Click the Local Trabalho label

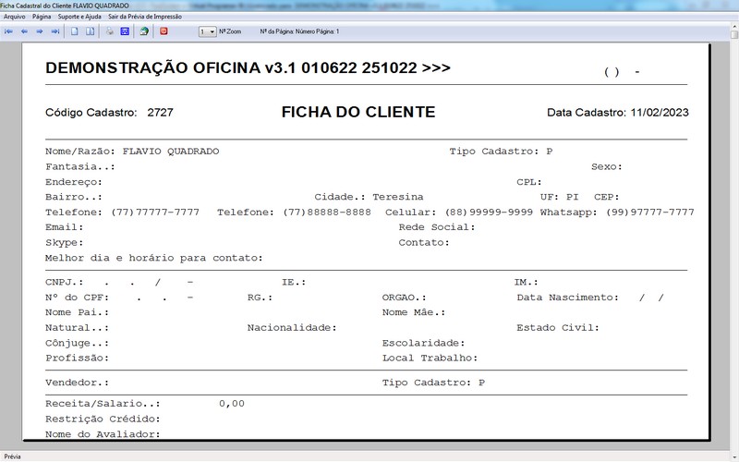tap(430, 358)
